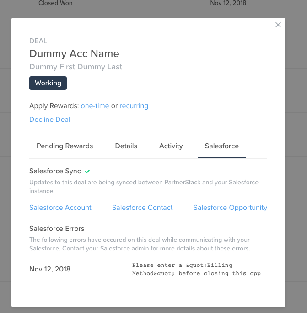307x313 pixels.
Task: Apply one-time rewards link
Action: [x=95, y=106]
